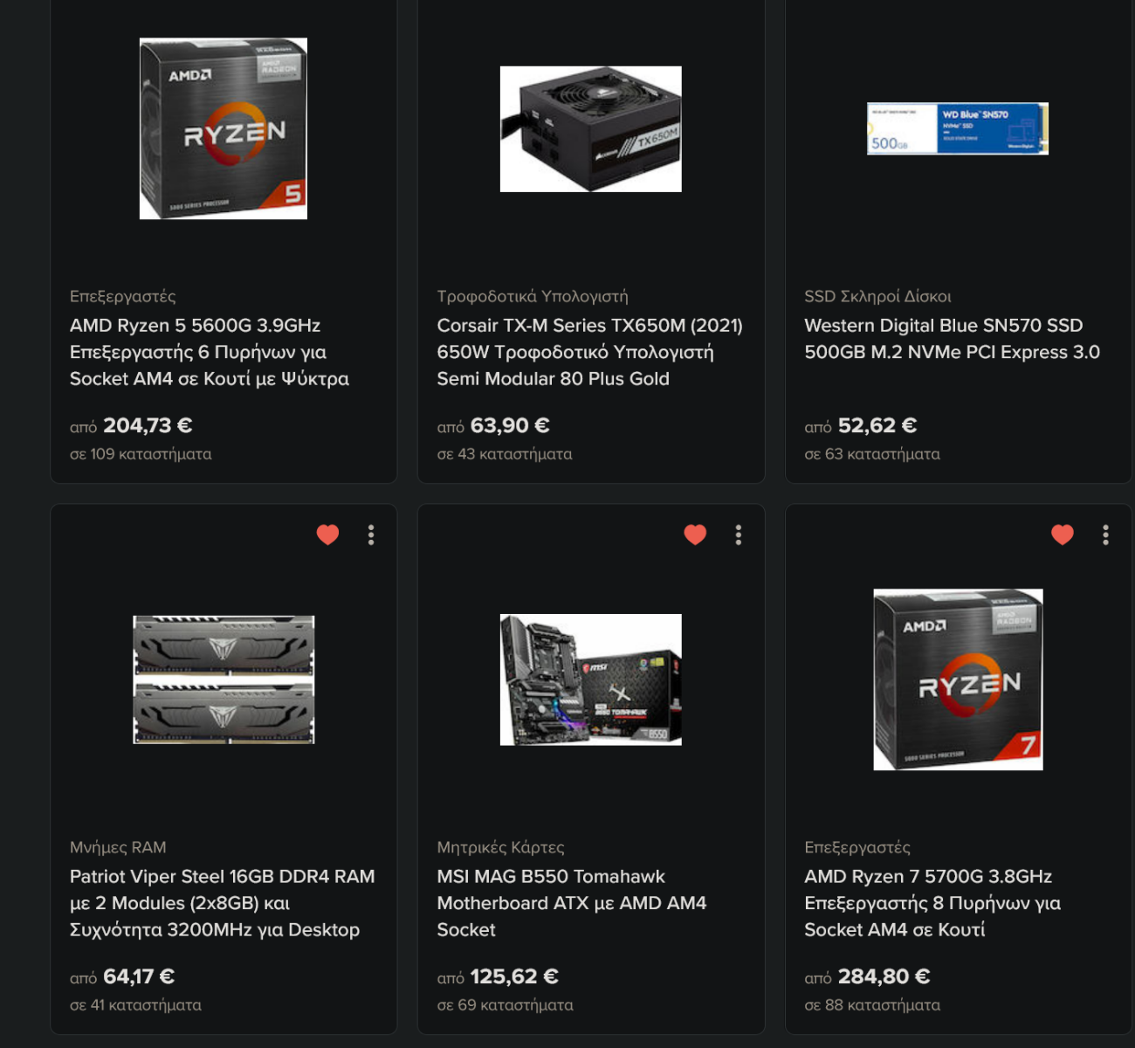Open the Corsair TX650M power supply image
The width and height of the screenshot is (1135, 1048).
click(591, 129)
